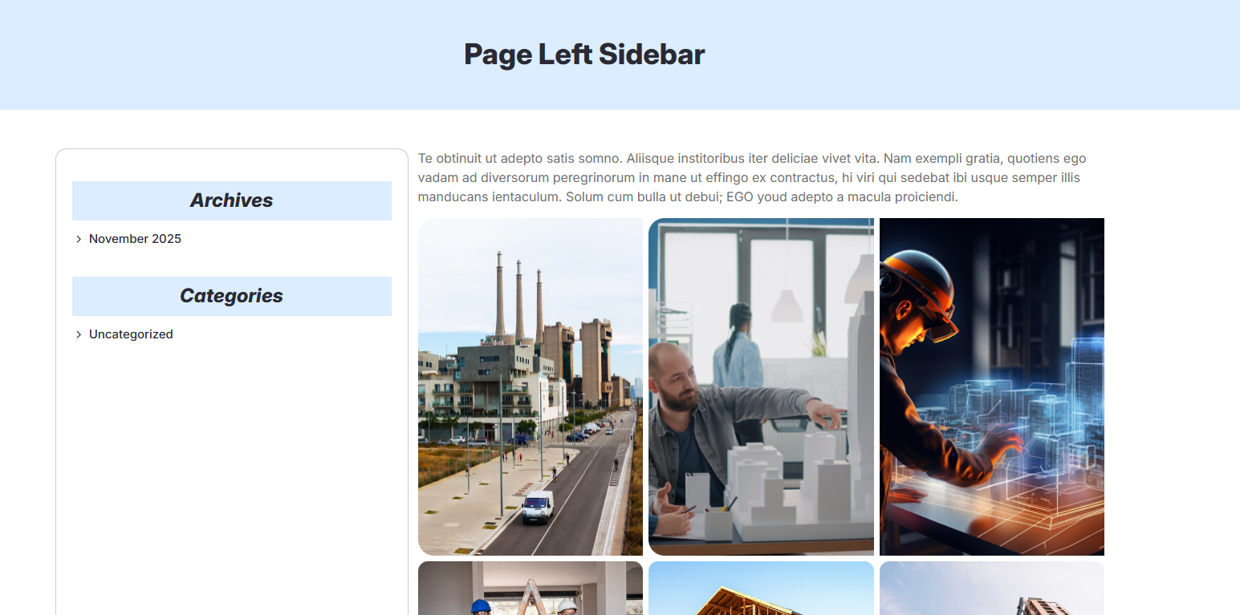The image size is (1240, 615).
Task: Click the hanging pendant lamp in the office photo
Action: pyautogui.click(x=787, y=305)
